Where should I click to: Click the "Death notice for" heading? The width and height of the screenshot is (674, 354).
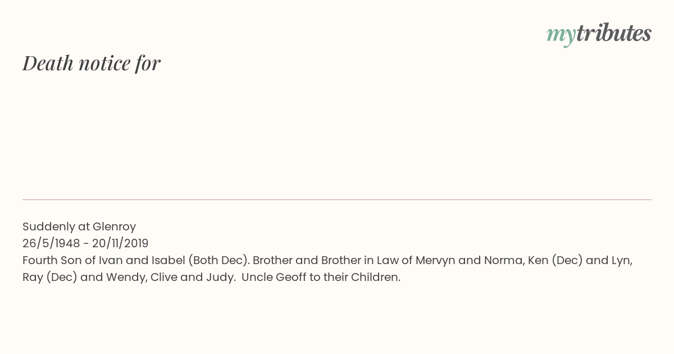coord(92,63)
